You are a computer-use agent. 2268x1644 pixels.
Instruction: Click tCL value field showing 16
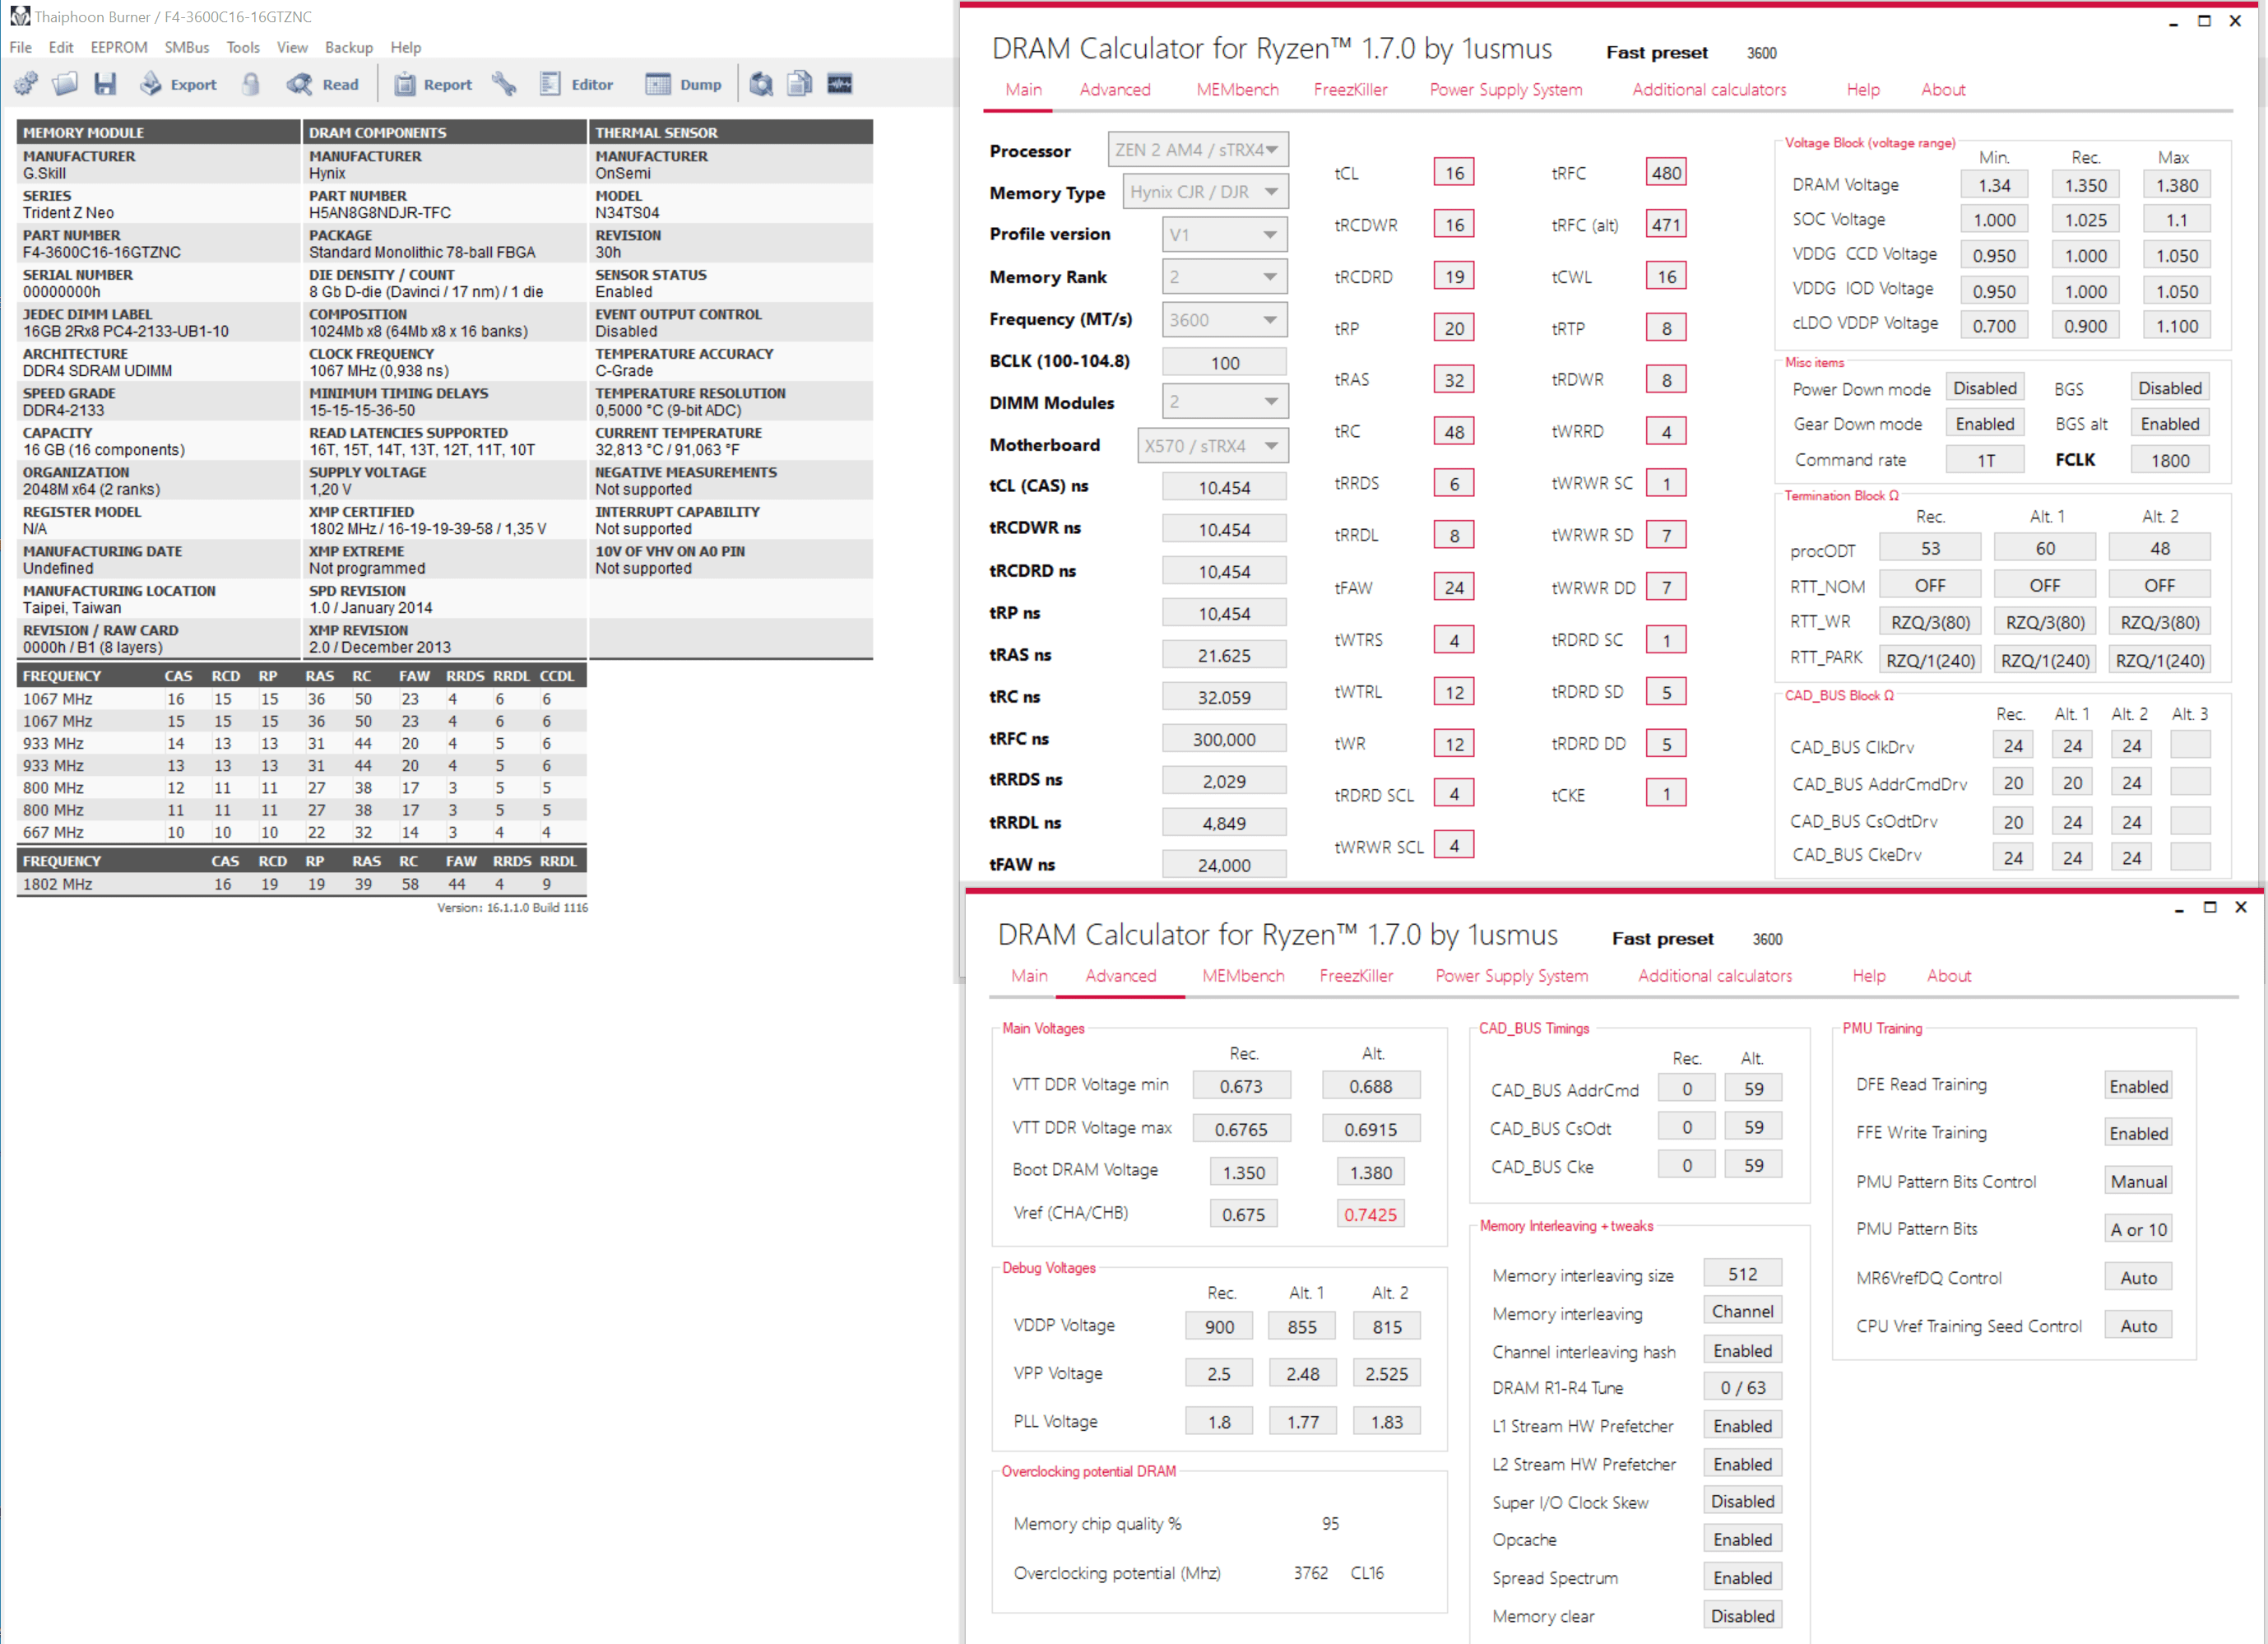pyautogui.click(x=1454, y=173)
